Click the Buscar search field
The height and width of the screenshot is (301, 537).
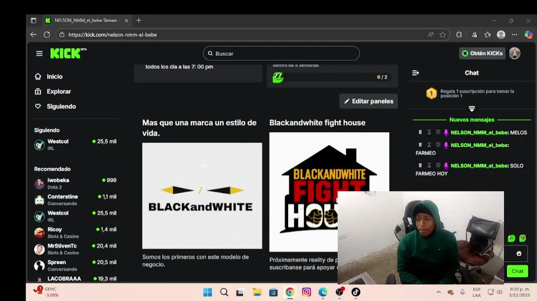click(281, 54)
